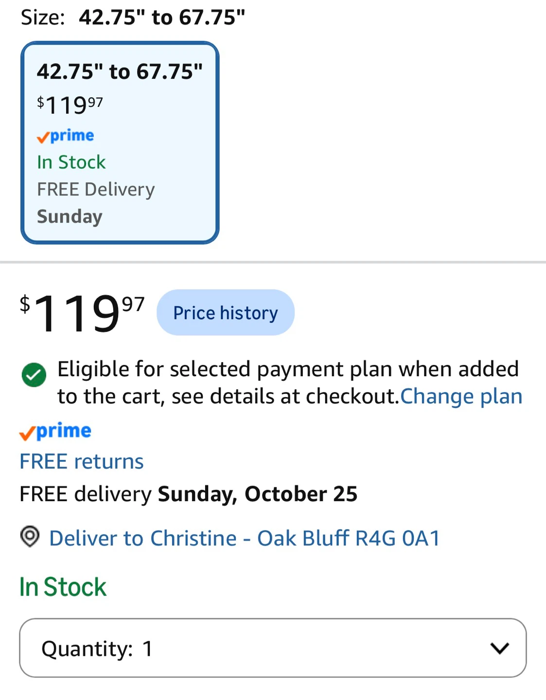
Task: Click the large $119.97 main price
Action: pyautogui.click(x=82, y=314)
